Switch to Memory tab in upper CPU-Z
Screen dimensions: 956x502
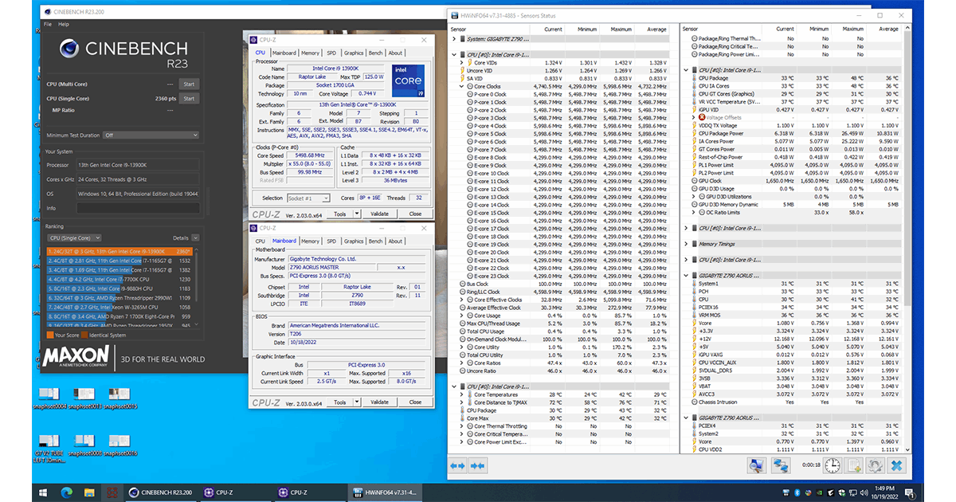point(311,53)
